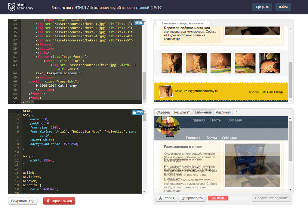Viewport: 308px width, 214px height.
Task: Click the HTML badge on code editor
Action: pos(138,23)
